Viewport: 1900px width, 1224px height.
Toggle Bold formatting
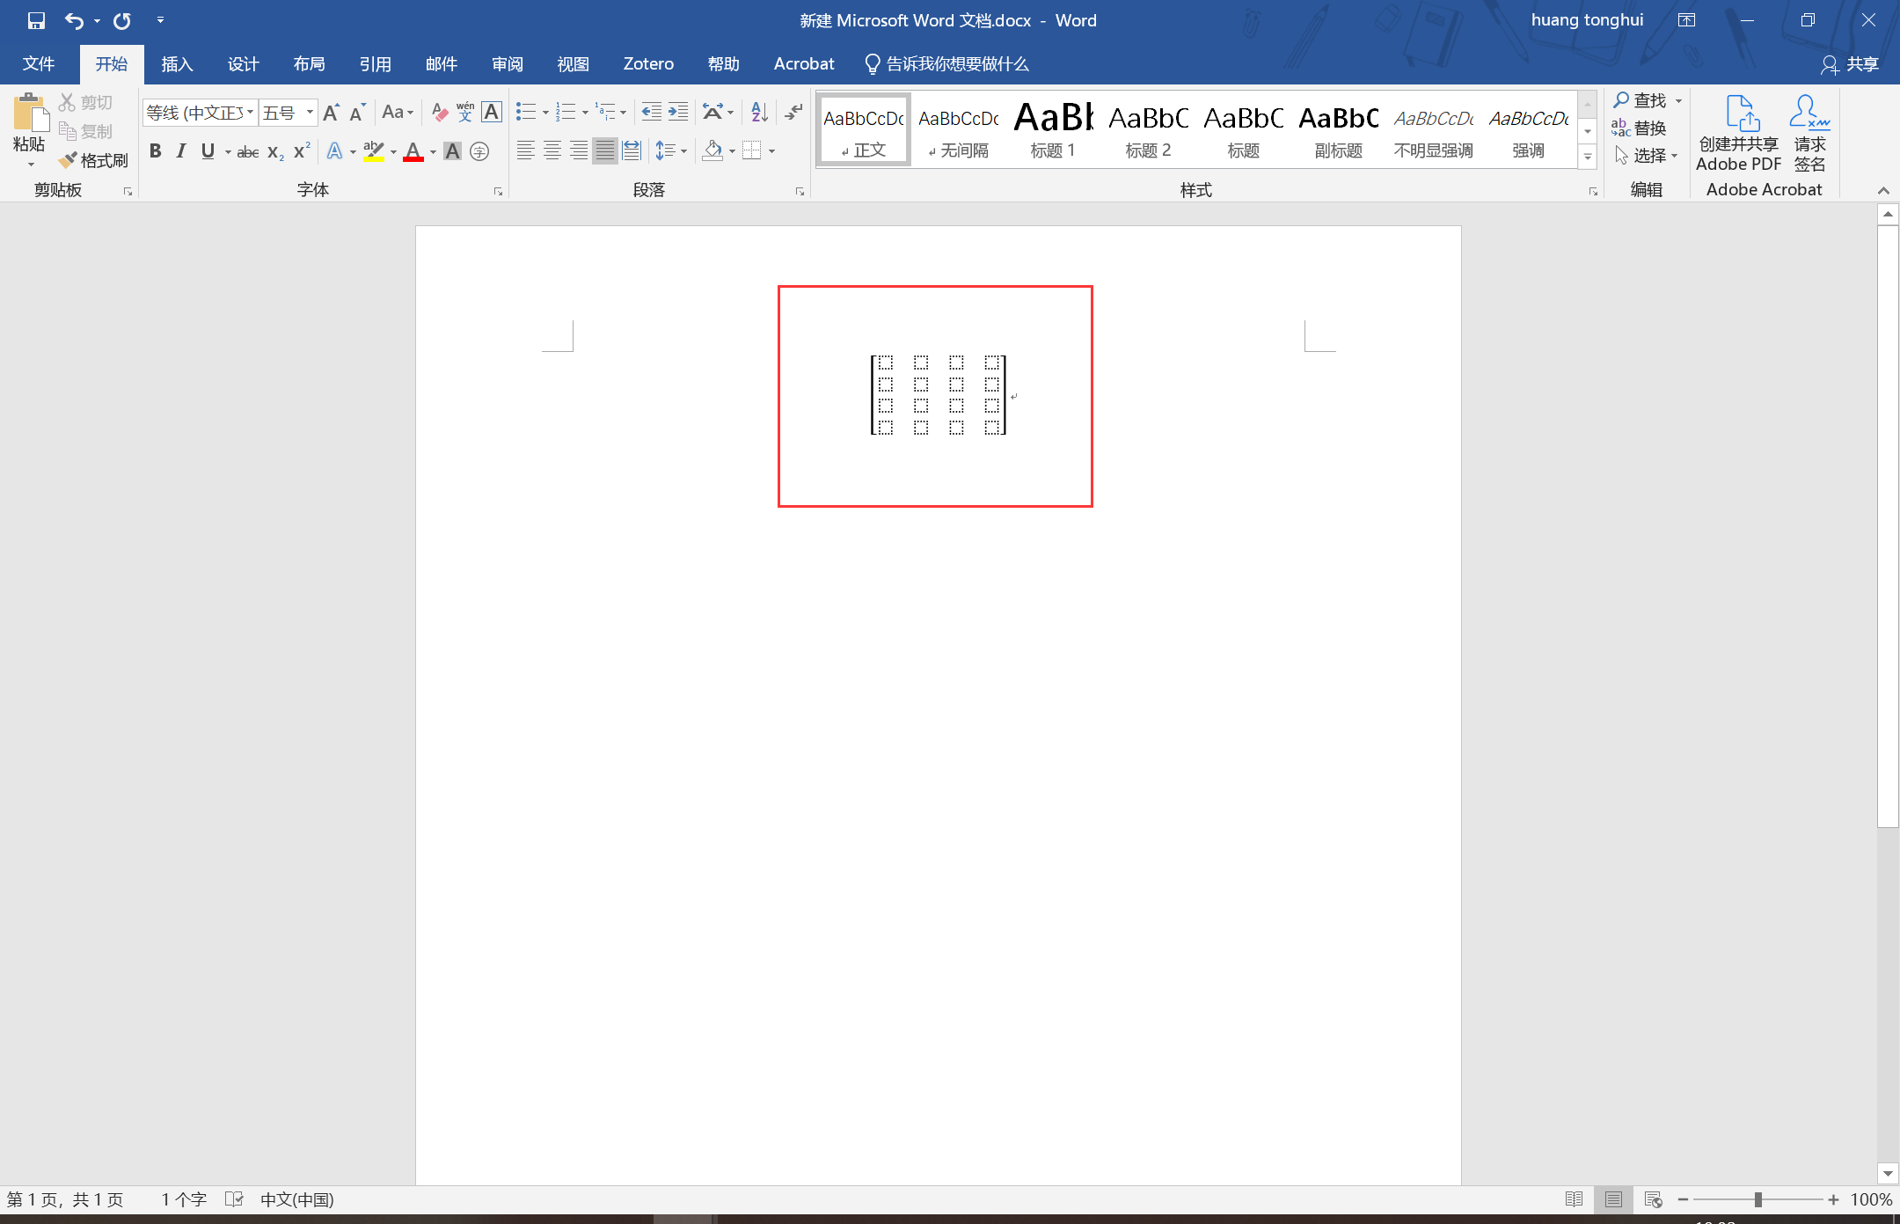pos(156,151)
